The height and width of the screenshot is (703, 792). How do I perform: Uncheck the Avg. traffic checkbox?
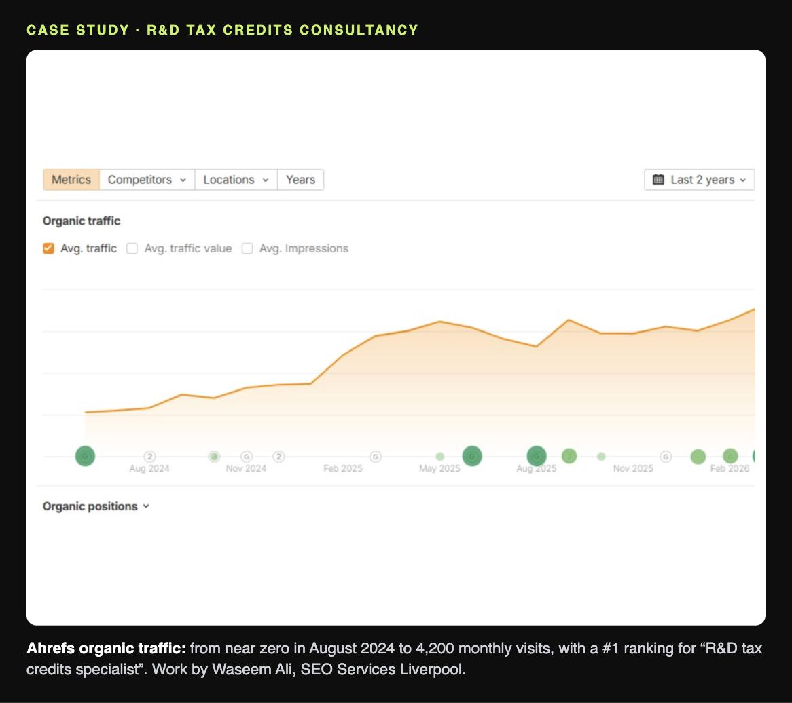pyautogui.click(x=48, y=248)
